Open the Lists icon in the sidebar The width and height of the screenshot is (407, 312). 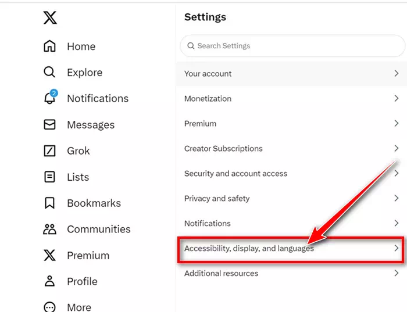(x=49, y=177)
